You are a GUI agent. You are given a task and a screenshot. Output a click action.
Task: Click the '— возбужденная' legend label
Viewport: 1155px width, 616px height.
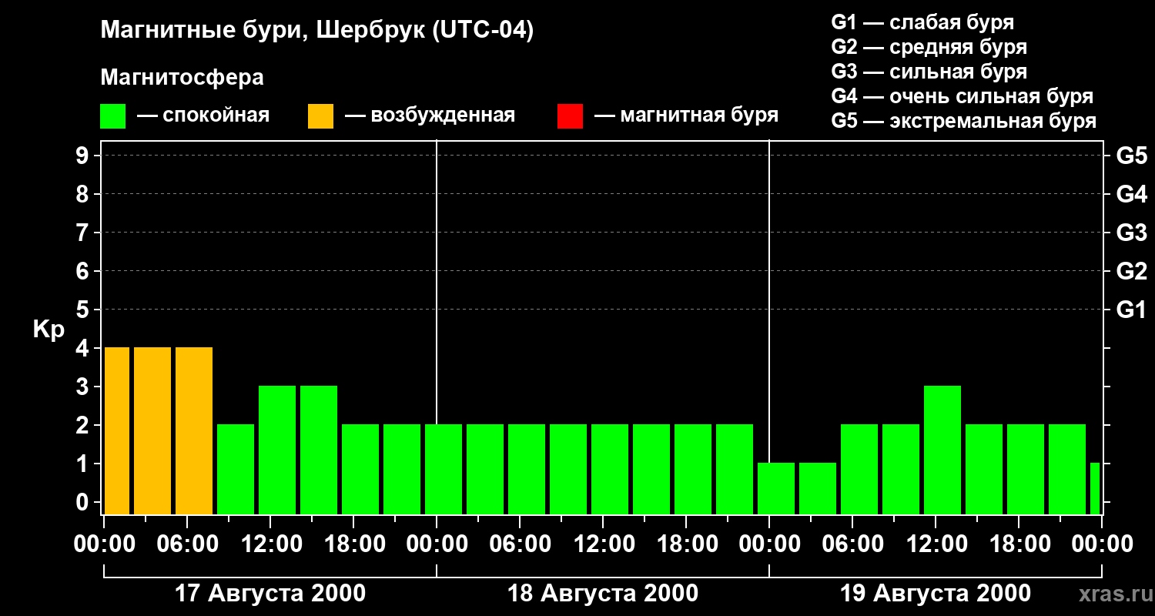point(430,116)
